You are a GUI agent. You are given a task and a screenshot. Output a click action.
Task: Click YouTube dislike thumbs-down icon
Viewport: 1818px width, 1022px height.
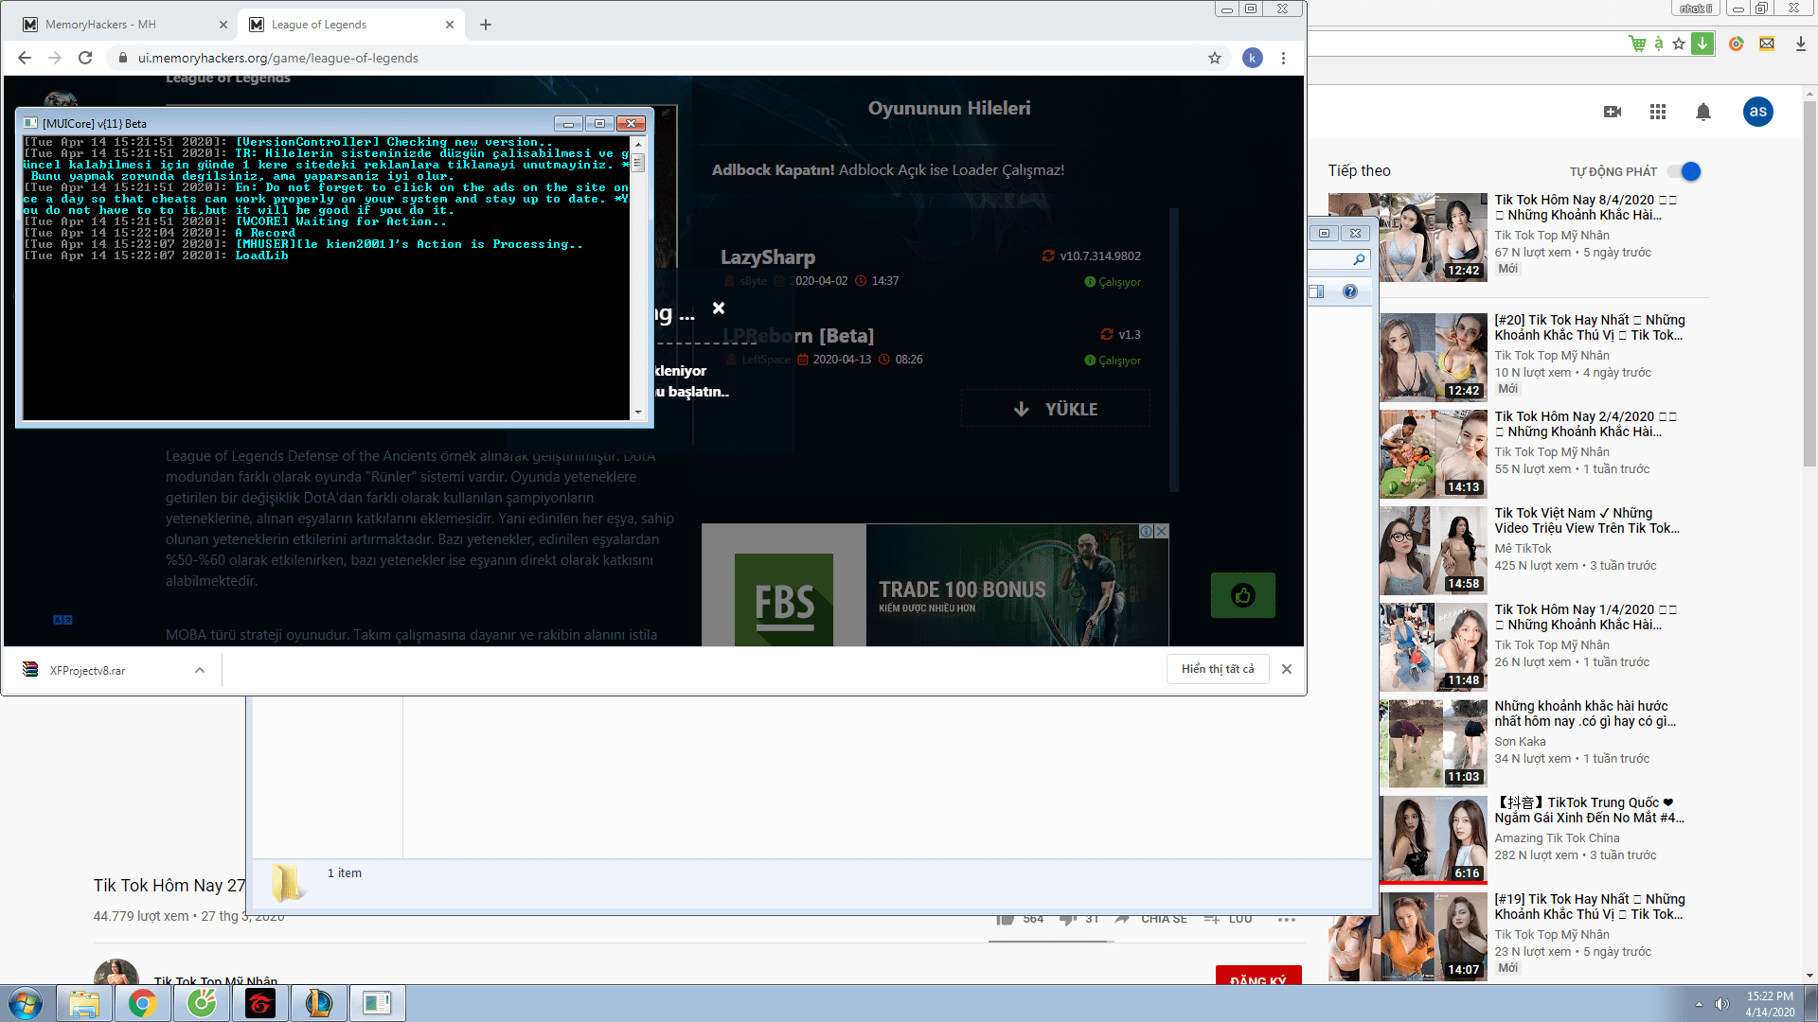coord(1068,919)
